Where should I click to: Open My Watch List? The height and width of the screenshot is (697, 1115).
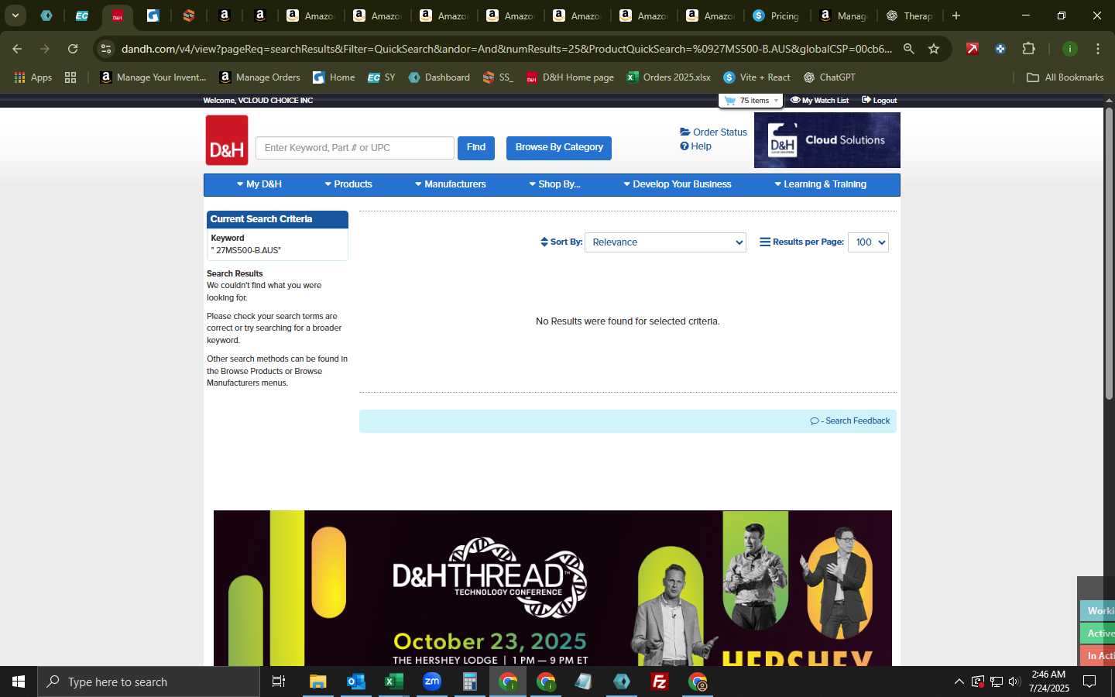(x=819, y=101)
